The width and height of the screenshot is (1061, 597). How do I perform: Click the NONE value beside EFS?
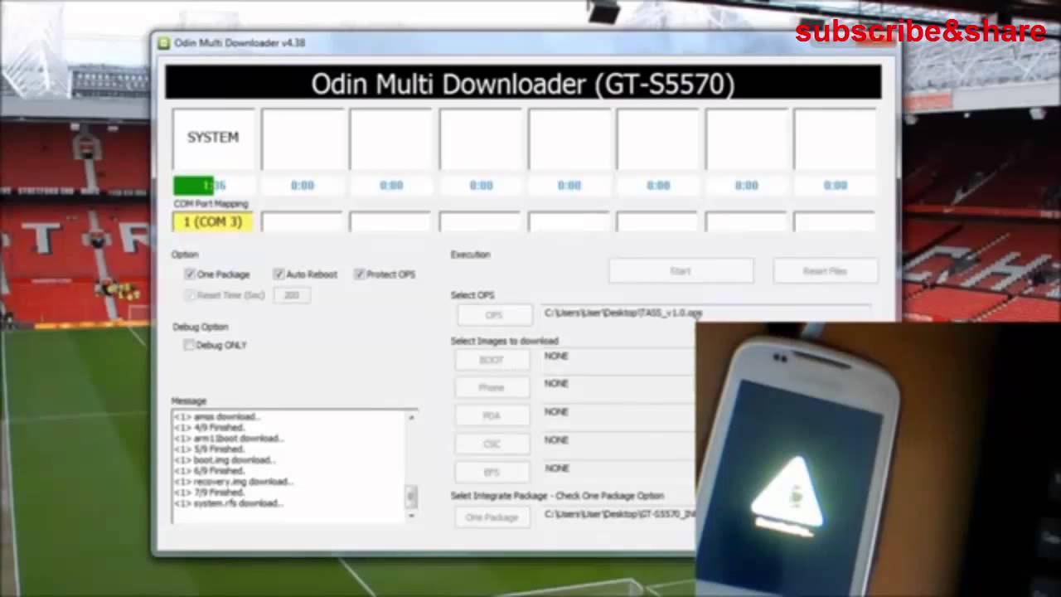pos(556,468)
